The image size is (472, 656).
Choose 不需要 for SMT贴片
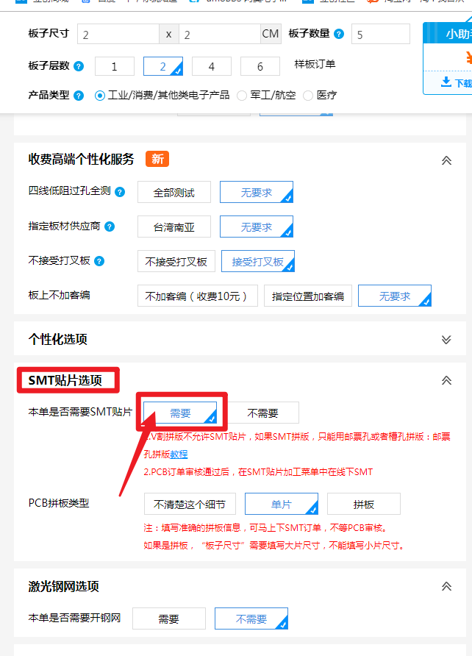click(262, 413)
